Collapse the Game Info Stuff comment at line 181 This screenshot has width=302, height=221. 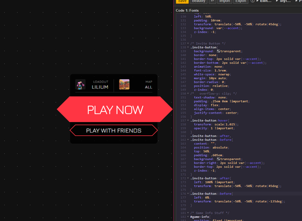(x=188, y=213)
